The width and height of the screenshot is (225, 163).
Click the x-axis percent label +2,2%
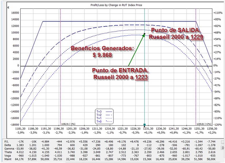tap(212, 133)
